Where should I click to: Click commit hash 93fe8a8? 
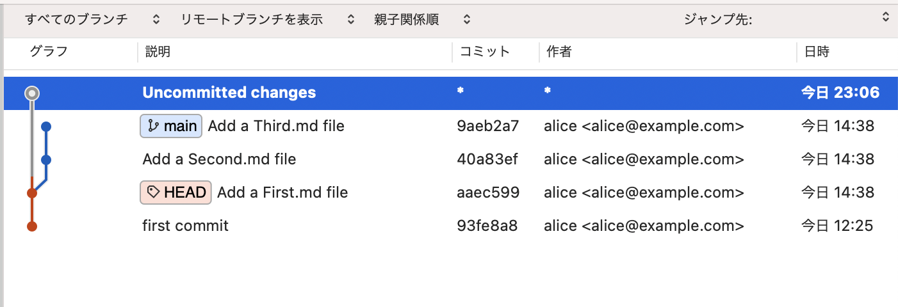[x=487, y=225]
